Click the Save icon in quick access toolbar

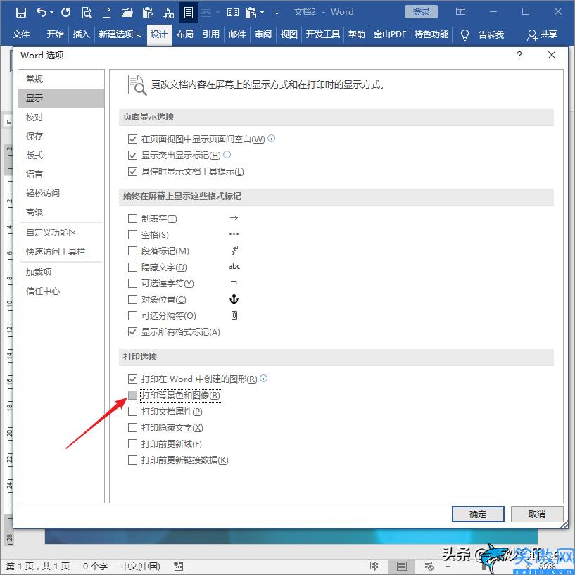(21, 13)
